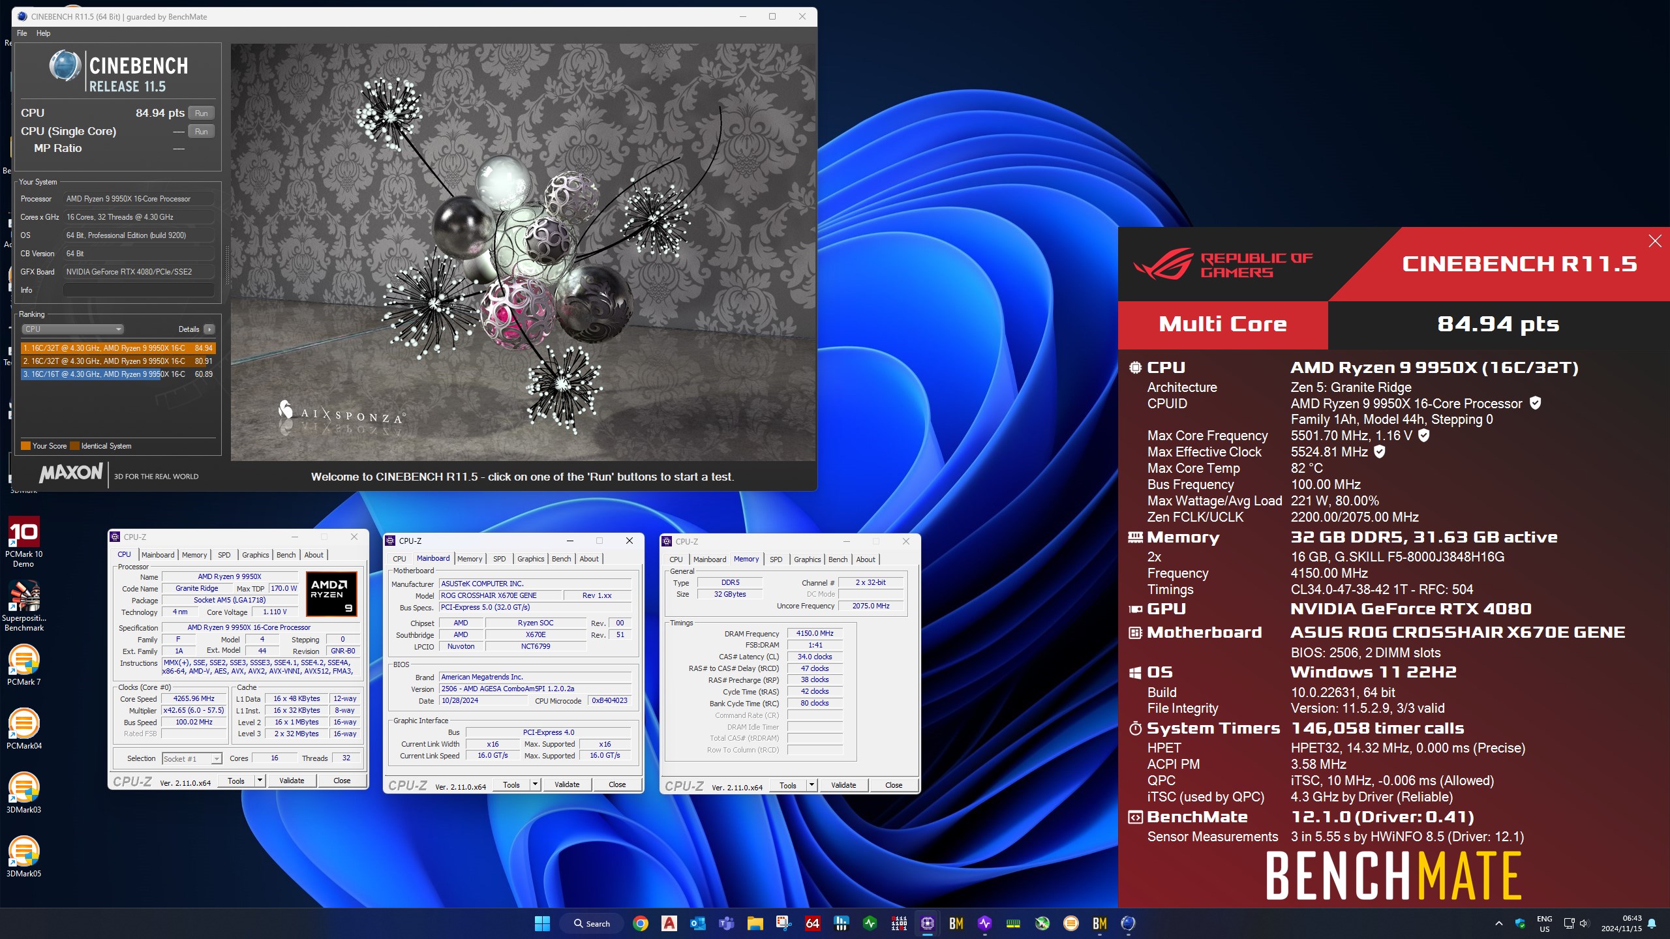Image resolution: width=1670 pixels, height=939 pixels.
Task: Open the BM icon beside Cinebench globe icon
Action: [x=1100, y=923]
